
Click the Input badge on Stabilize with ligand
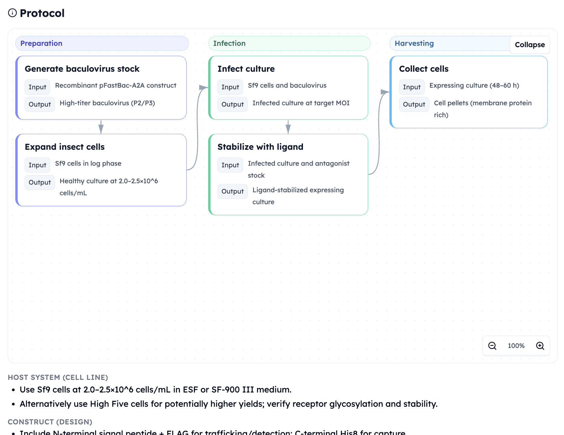(x=230, y=165)
